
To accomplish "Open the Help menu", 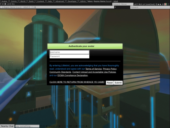I will pyautogui.click(x=50, y=1).
